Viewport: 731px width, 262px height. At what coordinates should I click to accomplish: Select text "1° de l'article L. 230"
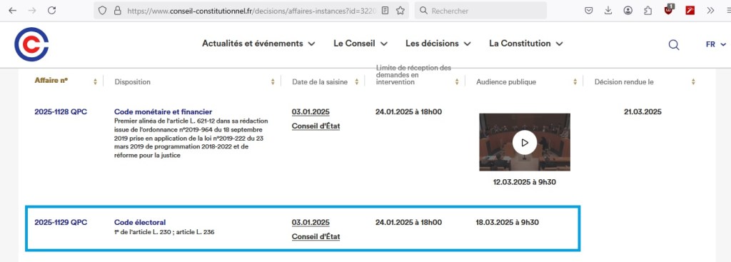[x=143, y=232]
